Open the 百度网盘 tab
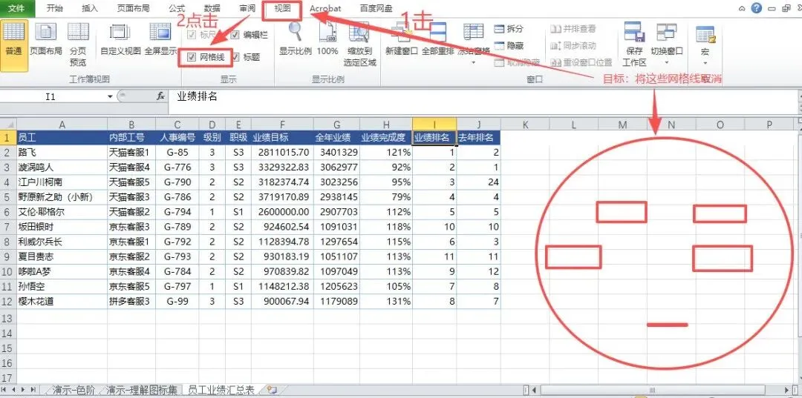Image resolution: width=802 pixels, height=398 pixels. tap(376, 8)
